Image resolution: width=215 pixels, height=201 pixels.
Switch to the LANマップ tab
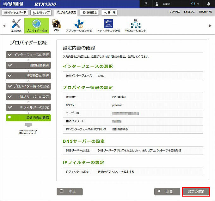[x=41, y=13]
